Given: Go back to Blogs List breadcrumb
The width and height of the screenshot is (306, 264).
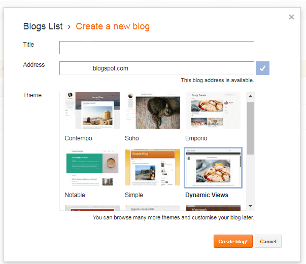Looking at the screenshot, I should 43,26.
